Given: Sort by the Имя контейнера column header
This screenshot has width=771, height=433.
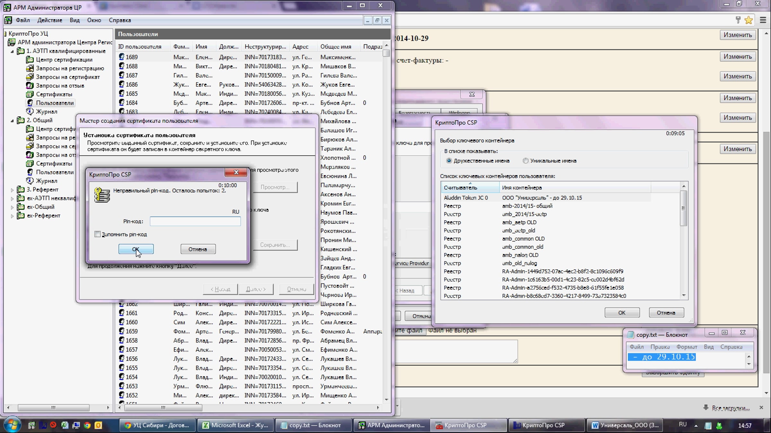Looking at the screenshot, I should pos(575,188).
